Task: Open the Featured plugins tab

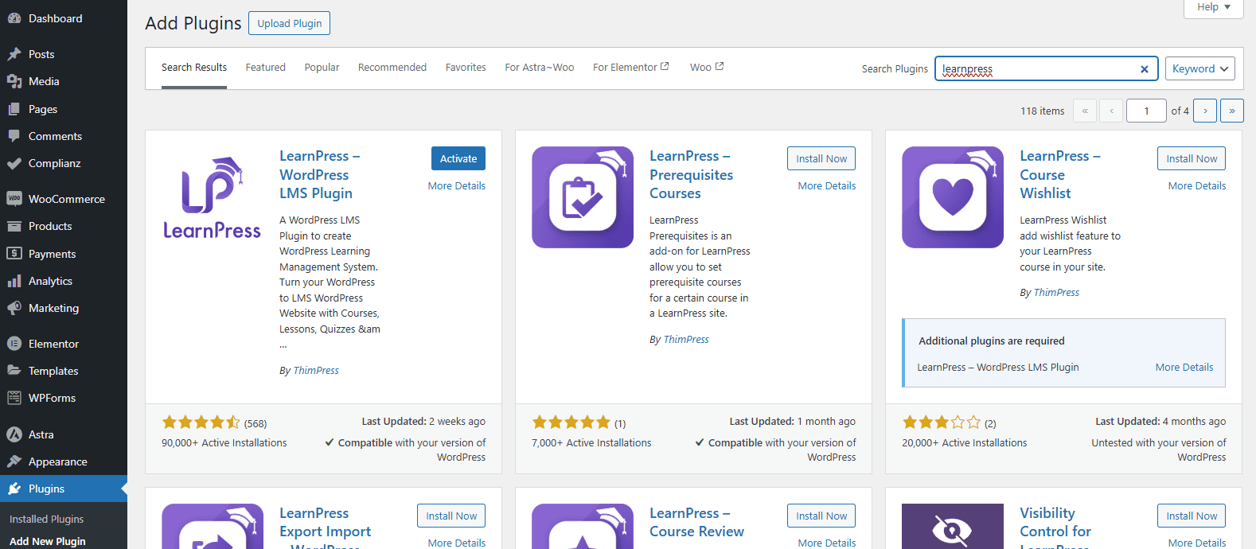Action: tap(265, 68)
